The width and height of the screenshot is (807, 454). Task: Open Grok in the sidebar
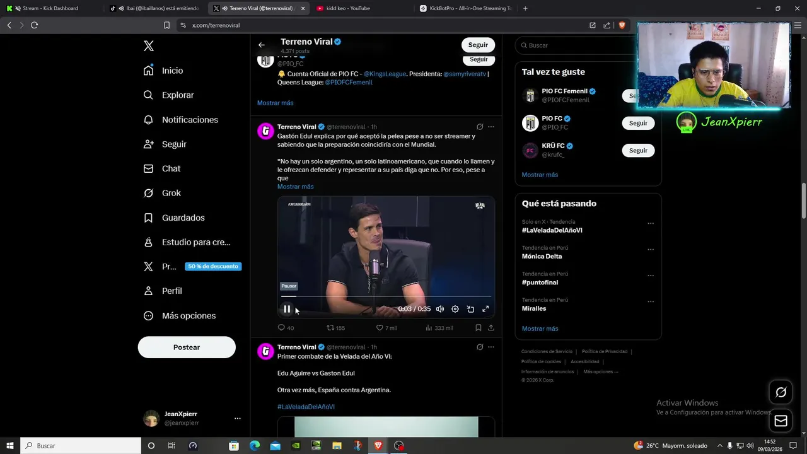(x=162, y=193)
